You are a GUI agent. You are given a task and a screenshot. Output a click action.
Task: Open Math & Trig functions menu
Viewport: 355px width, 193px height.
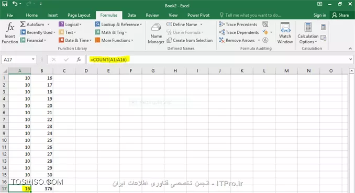pyautogui.click(x=111, y=32)
